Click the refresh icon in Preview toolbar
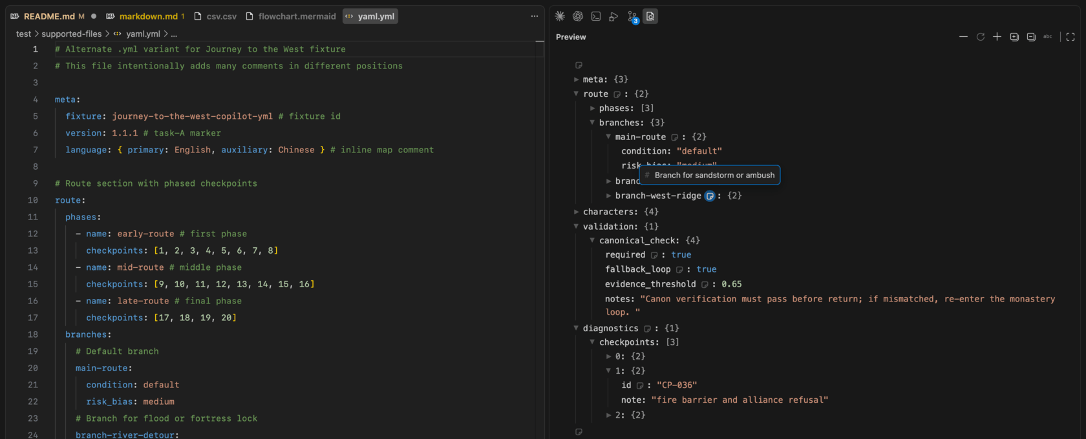The height and width of the screenshot is (439, 1086). (x=981, y=37)
